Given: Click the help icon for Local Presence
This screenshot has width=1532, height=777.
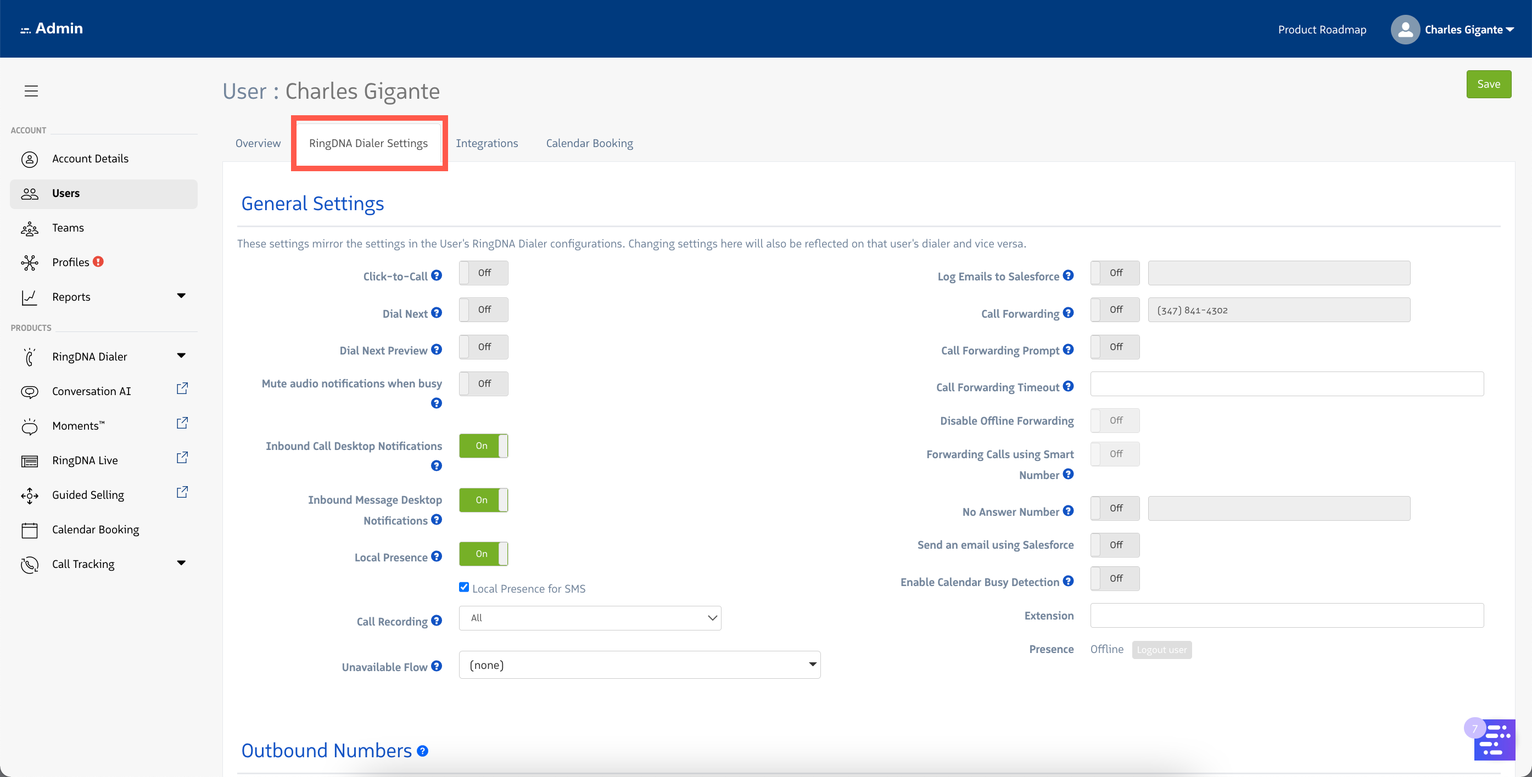Looking at the screenshot, I should point(437,556).
